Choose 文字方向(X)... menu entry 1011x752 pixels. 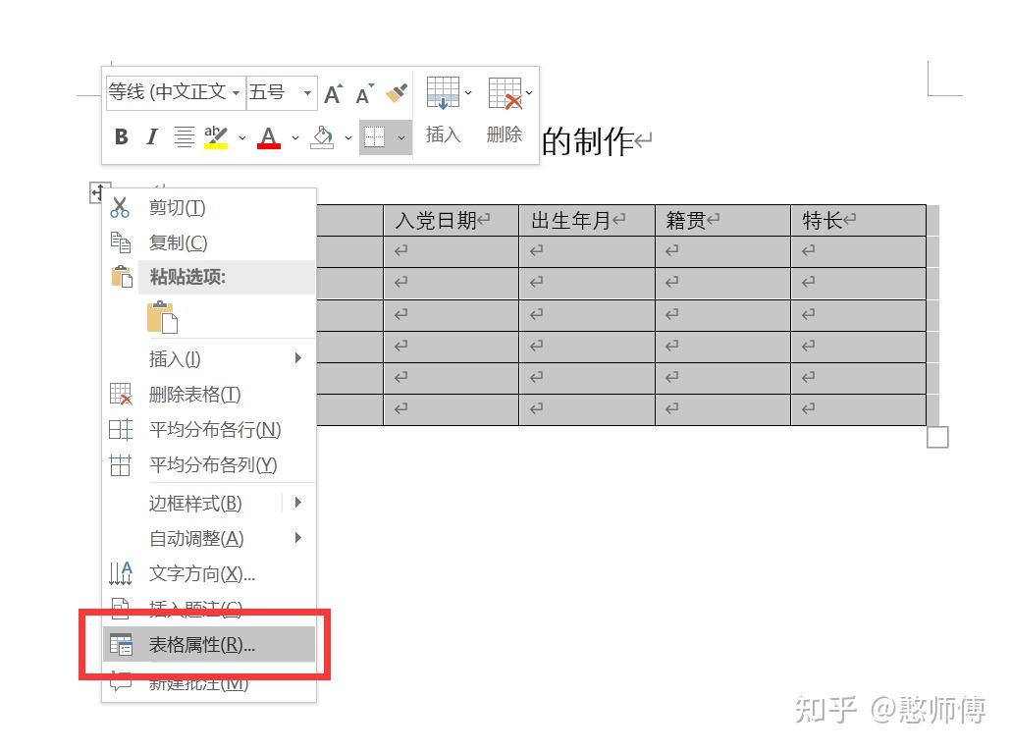pos(209,573)
